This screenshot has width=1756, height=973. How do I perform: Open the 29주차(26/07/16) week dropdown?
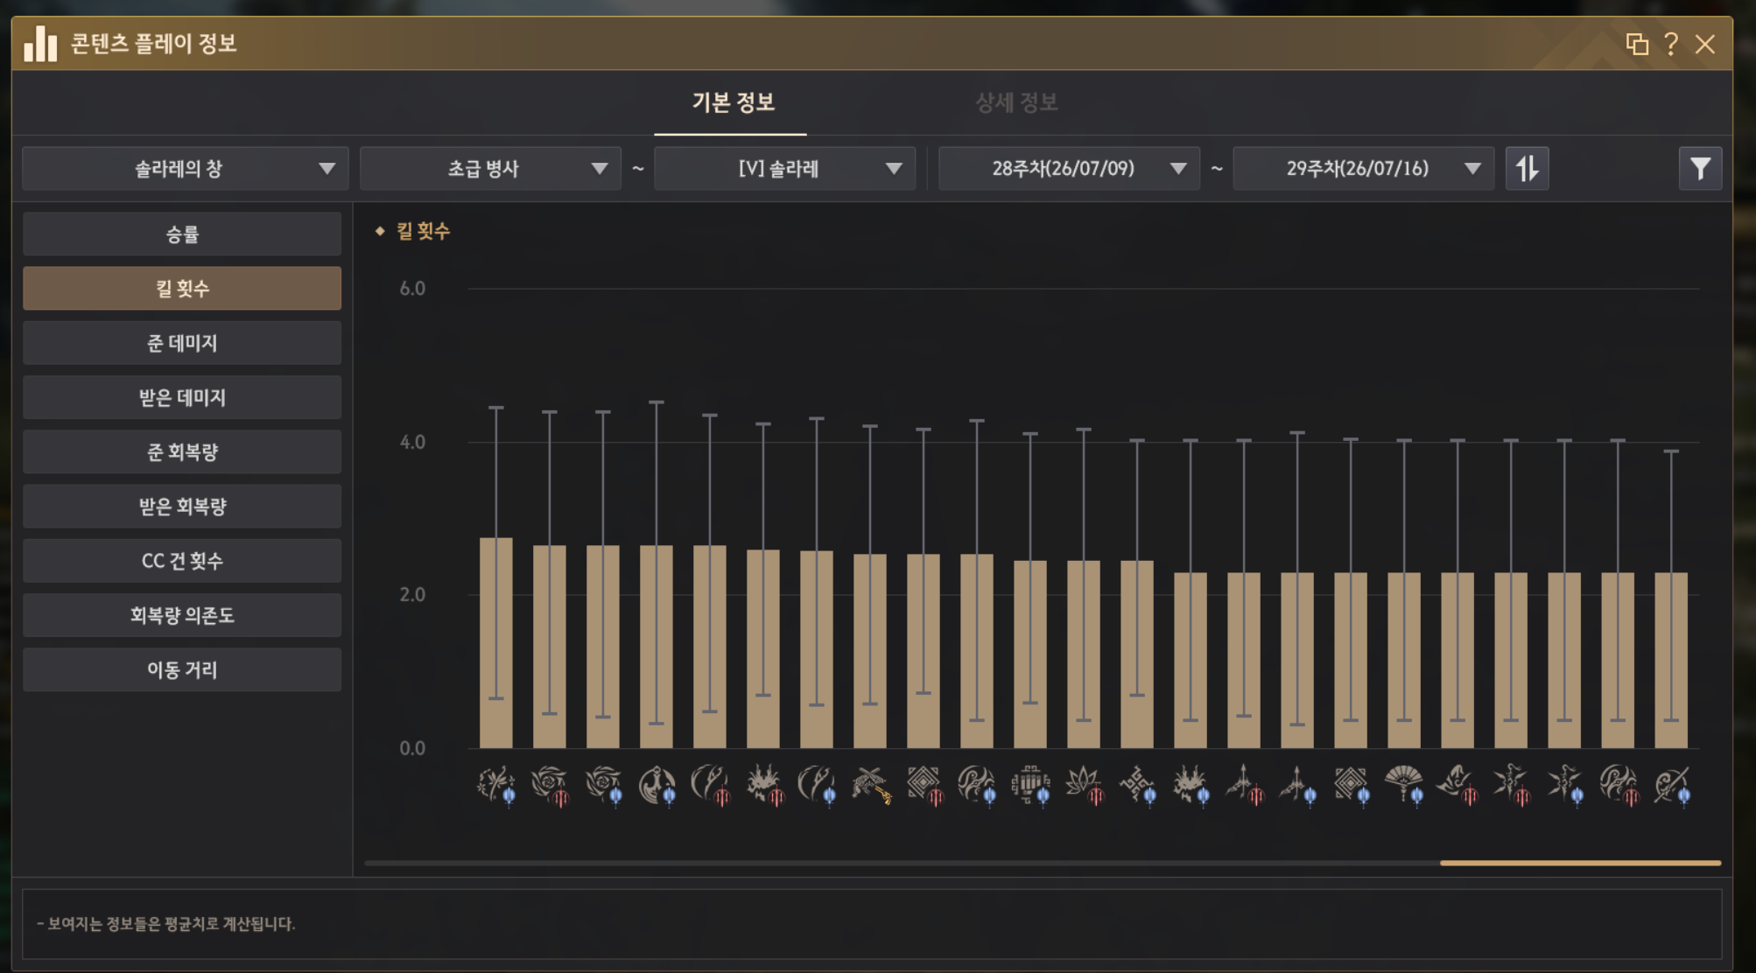[x=1363, y=168]
